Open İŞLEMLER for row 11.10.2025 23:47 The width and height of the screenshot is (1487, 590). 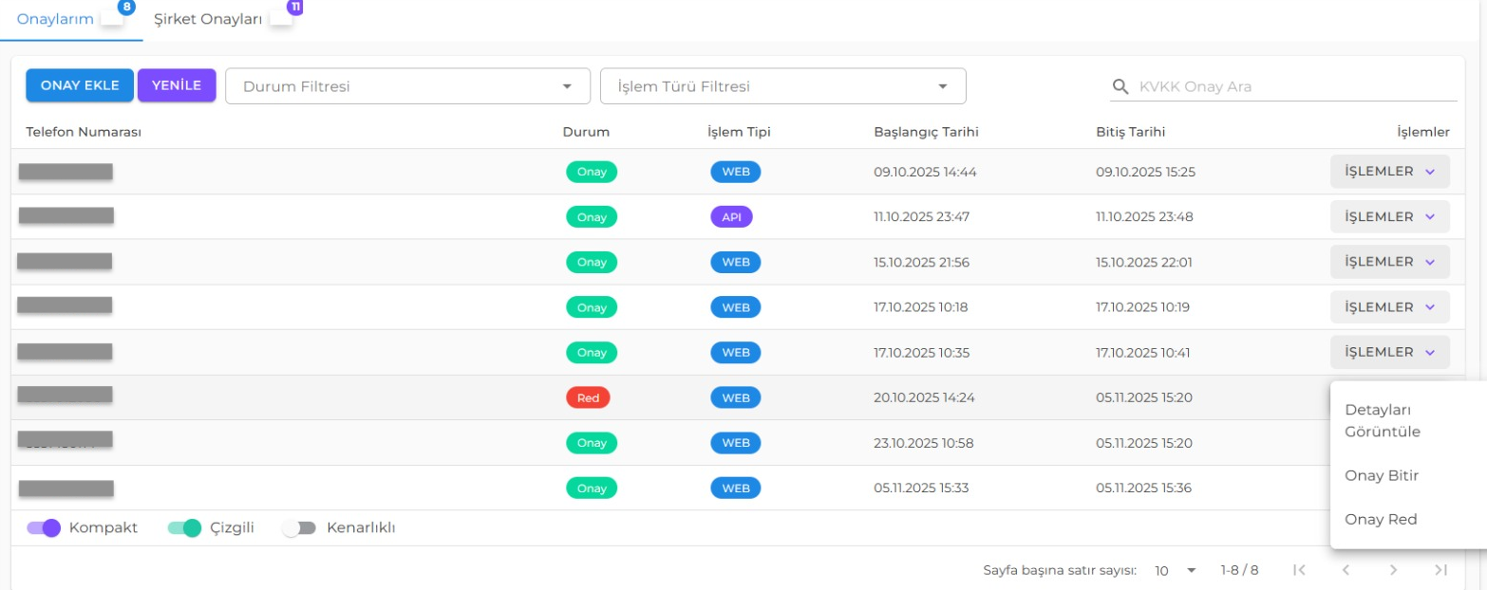click(1390, 217)
